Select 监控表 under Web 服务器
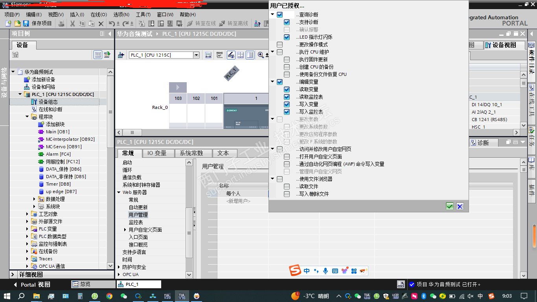The image size is (537, 302). click(136, 222)
